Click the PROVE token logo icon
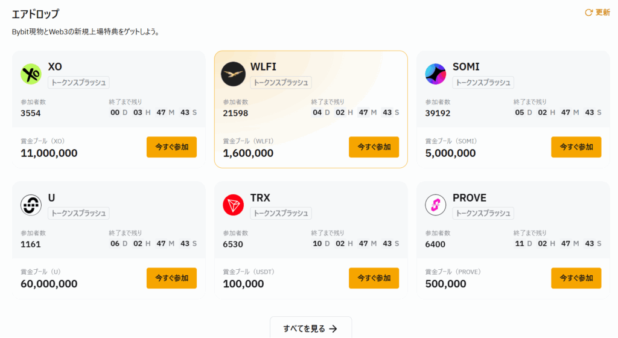Viewport: 618px width, 338px height. pos(435,205)
